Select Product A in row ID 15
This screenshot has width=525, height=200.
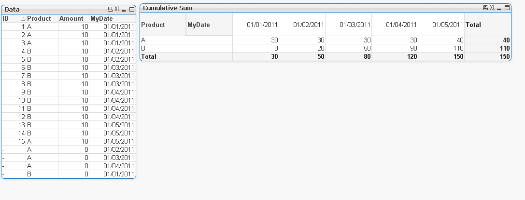(42, 141)
